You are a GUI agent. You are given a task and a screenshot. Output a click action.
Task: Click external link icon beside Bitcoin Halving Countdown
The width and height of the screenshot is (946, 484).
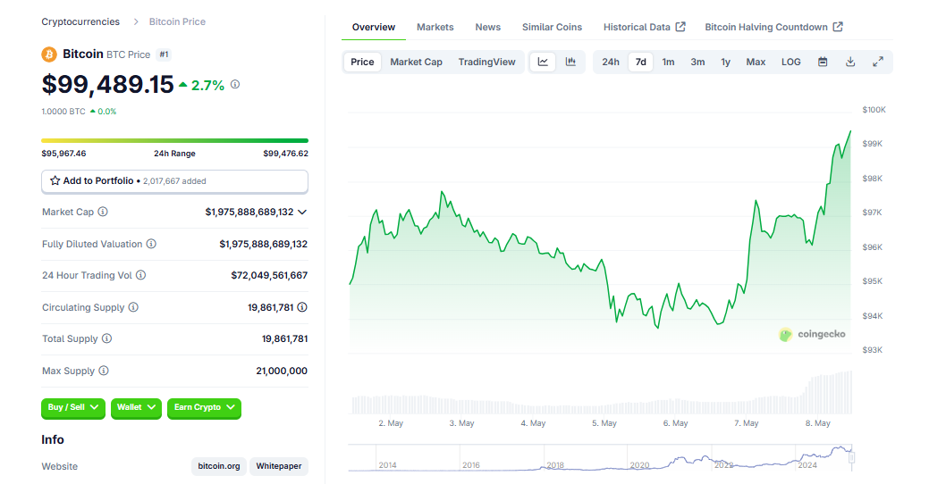pos(838,27)
